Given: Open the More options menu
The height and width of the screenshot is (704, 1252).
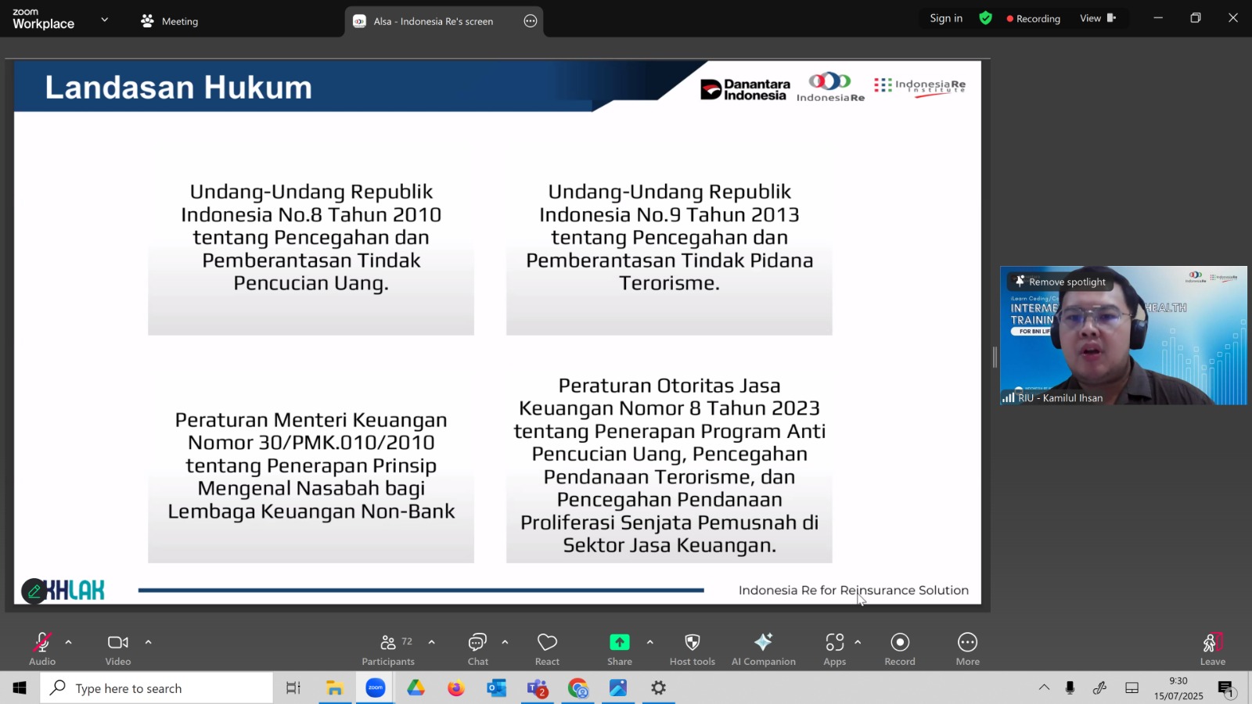Looking at the screenshot, I should pos(968,648).
